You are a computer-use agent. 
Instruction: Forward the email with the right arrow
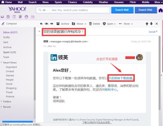point(52,24)
